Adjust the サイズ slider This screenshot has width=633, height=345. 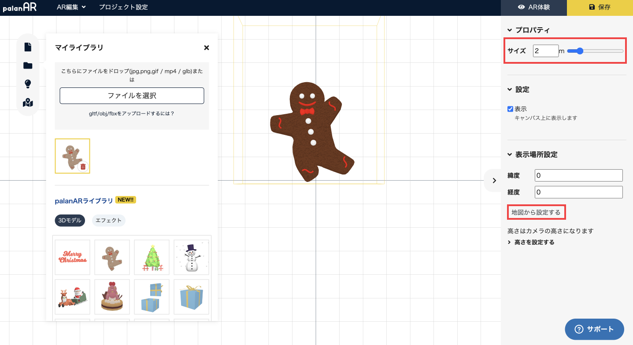(595, 51)
